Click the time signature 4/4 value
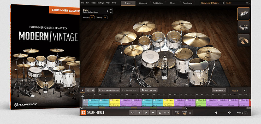 tap(177, 114)
